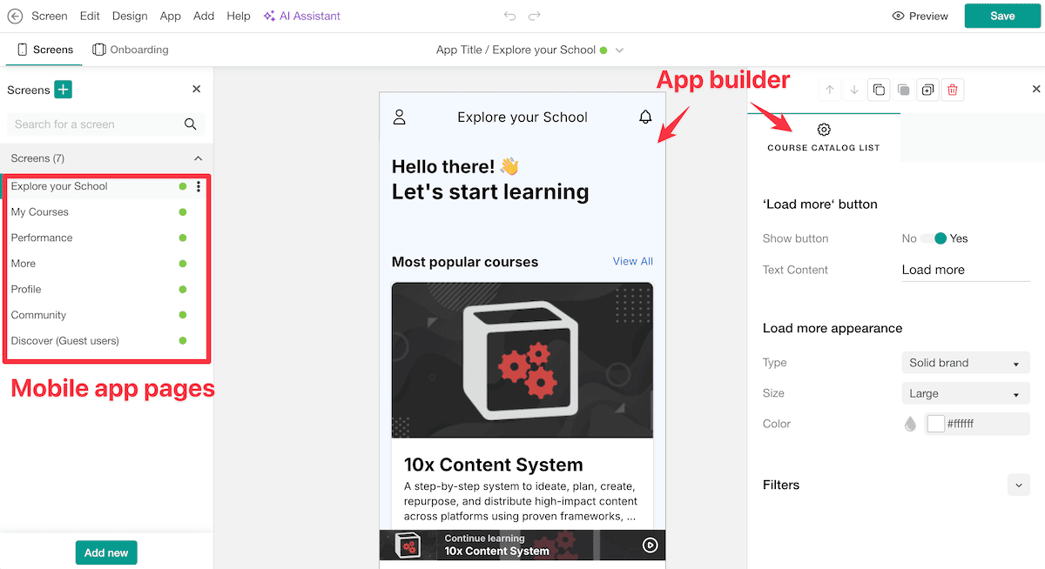Open Course Catalog List settings gear

(x=824, y=129)
